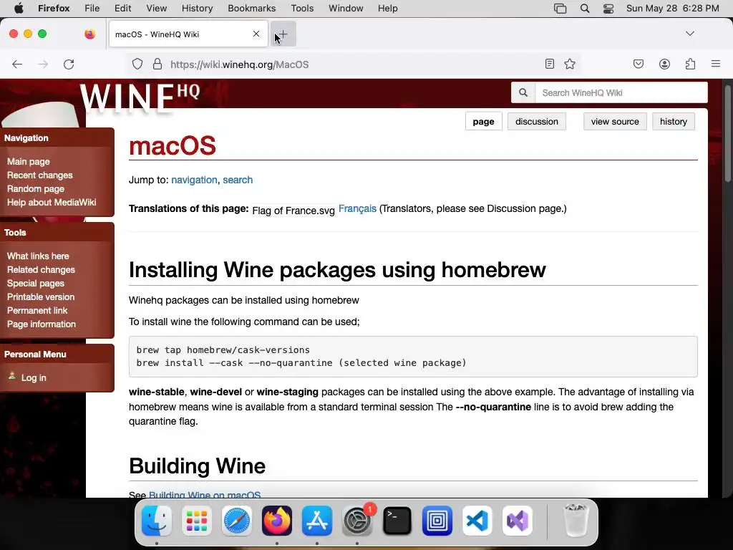Bookmark this page with the star
The image size is (733, 550).
(570, 64)
